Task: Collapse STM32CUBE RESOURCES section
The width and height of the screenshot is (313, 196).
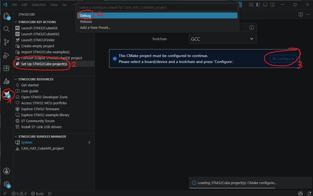Action: (x=36, y=79)
